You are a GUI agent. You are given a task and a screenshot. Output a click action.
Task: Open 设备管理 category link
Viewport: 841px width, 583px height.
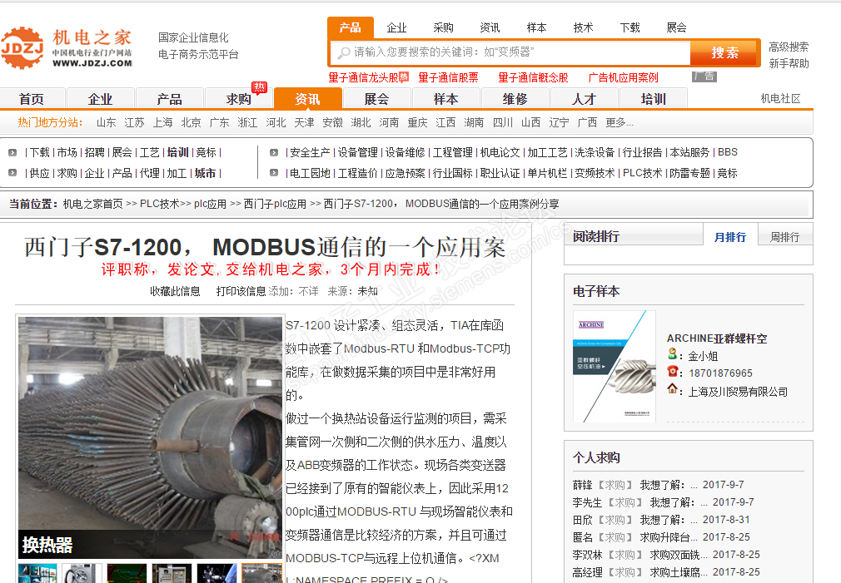click(358, 153)
